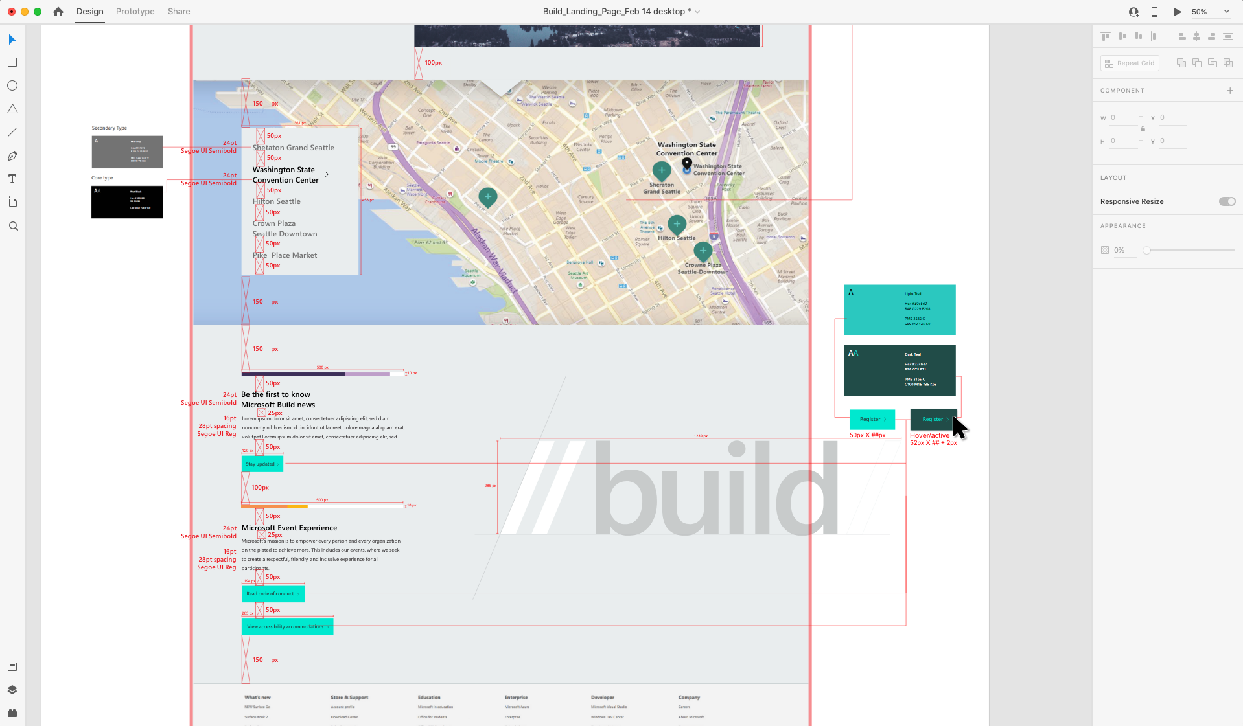Screen dimensions: 1243x726
Task: Switch to the Share tab
Action: pos(179,12)
